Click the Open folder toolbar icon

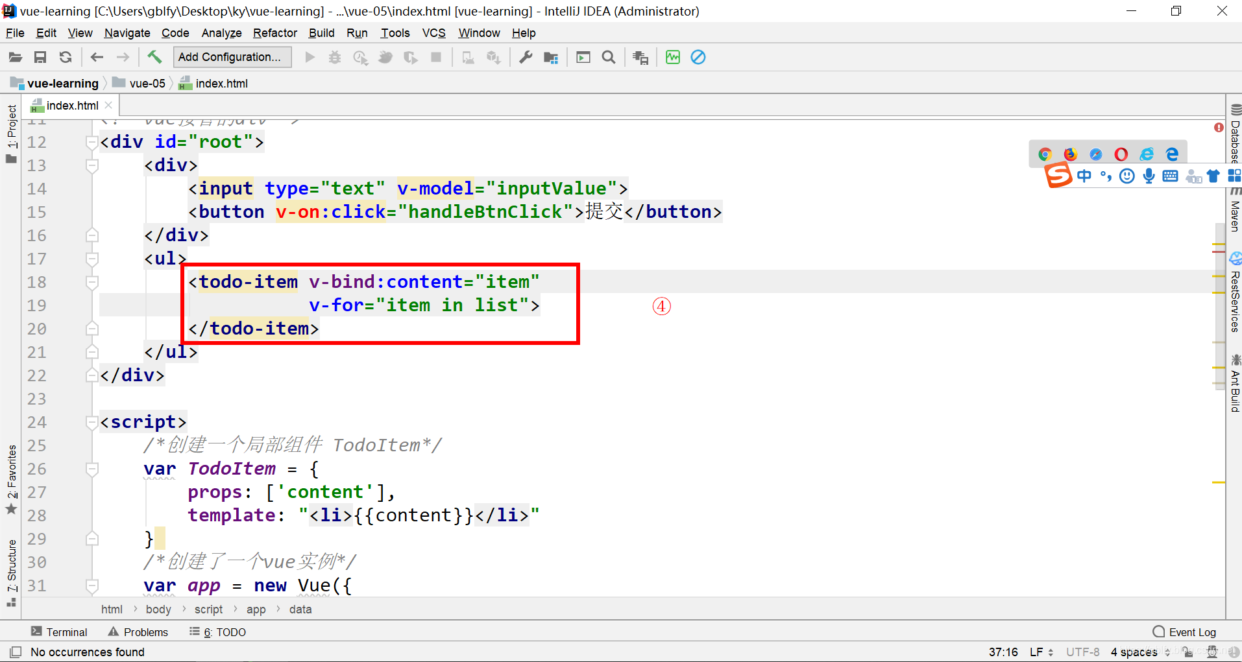(x=15, y=57)
